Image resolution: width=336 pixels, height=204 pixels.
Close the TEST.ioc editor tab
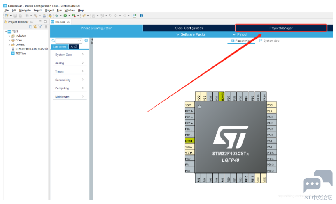tap(68, 22)
